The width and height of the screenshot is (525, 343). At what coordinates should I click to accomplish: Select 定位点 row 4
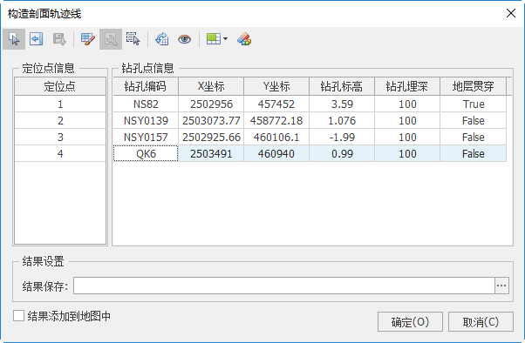(60, 153)
